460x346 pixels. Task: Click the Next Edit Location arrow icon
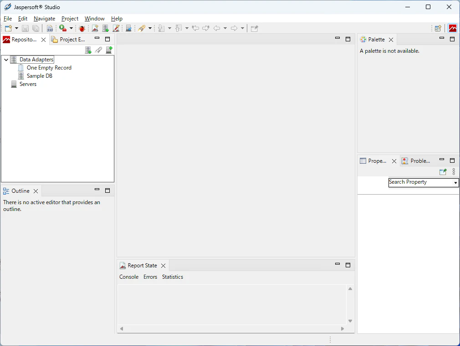point(206,29)
